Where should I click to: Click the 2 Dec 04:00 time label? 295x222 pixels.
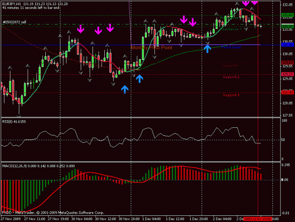pyautogui.click(x=222, y=219)
